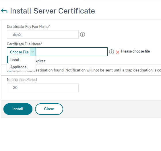Viewport: 161px width, 151px height.
Task: Click the Close button
Action: pyautogui.click(x=49, y=109)
